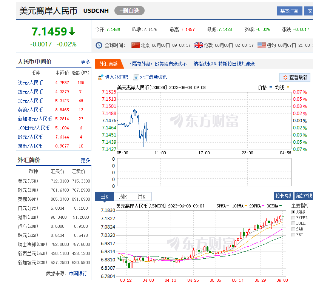
Task: Check the SAR indicator option
Action: pos(293,229)
